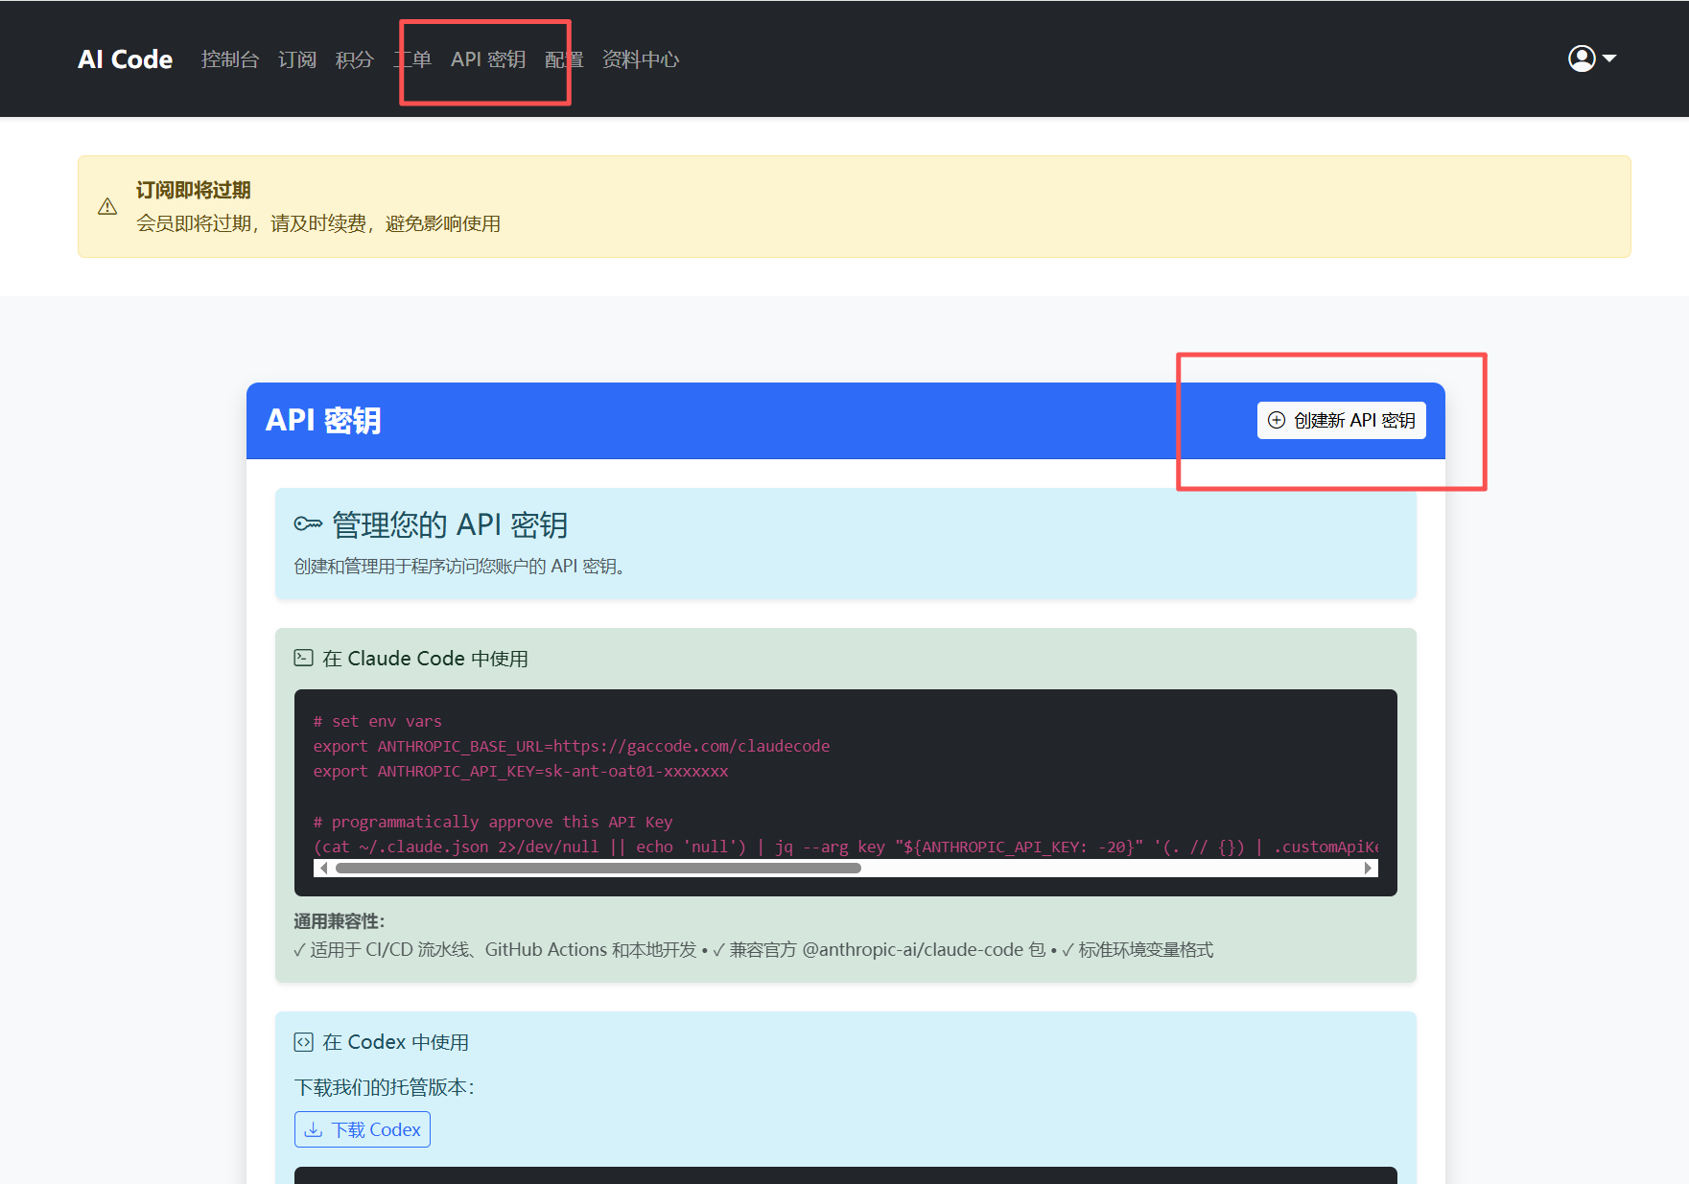Image resolution: width=1689 pixels, height=1184 pixels.
Task: Click '# programmatically approve this API Key' comment
Action: (x=493, y=822)
